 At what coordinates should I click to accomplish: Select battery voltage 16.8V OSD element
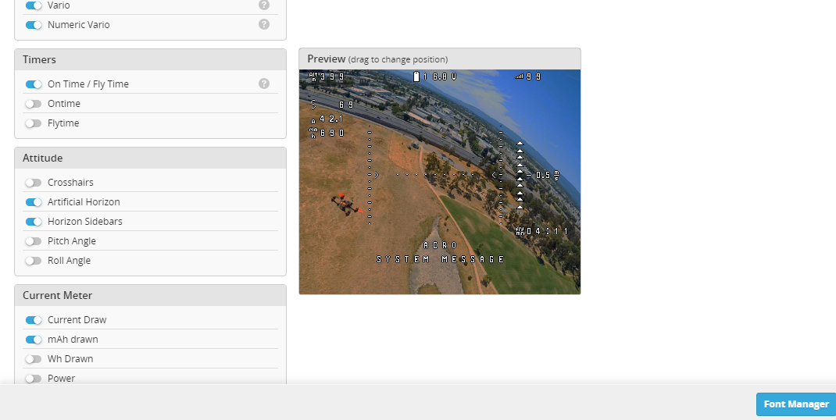436,77
